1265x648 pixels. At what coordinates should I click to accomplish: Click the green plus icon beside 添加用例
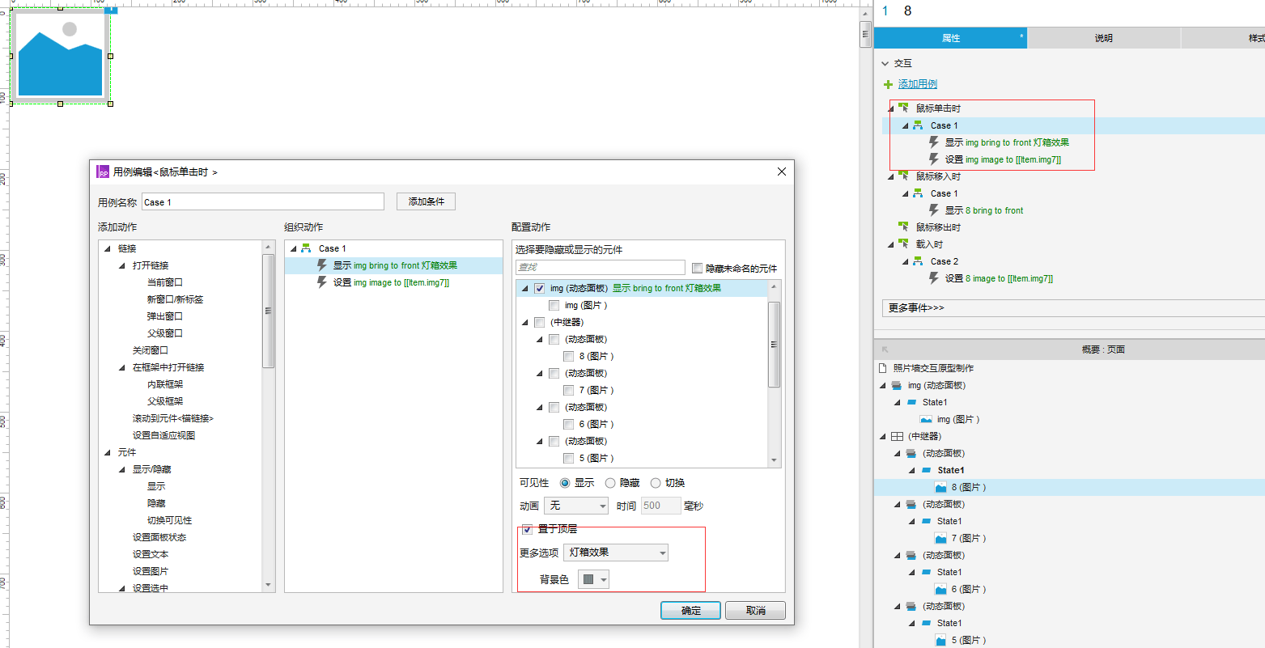888,84
